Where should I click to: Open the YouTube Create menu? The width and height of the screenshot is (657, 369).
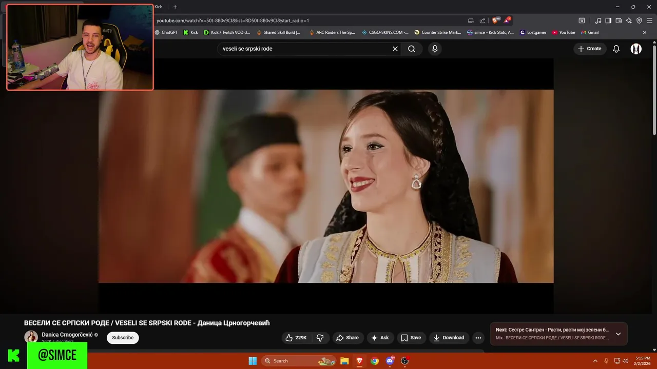pos(590,49)
